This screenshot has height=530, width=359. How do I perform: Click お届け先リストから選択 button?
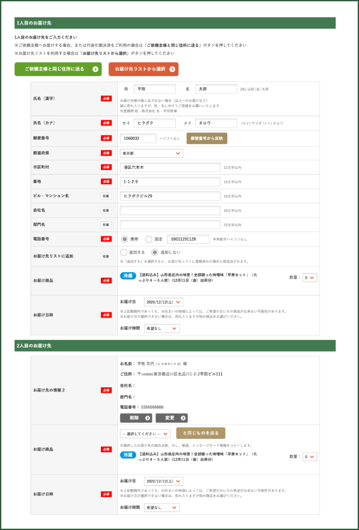[x=143, y=69]
